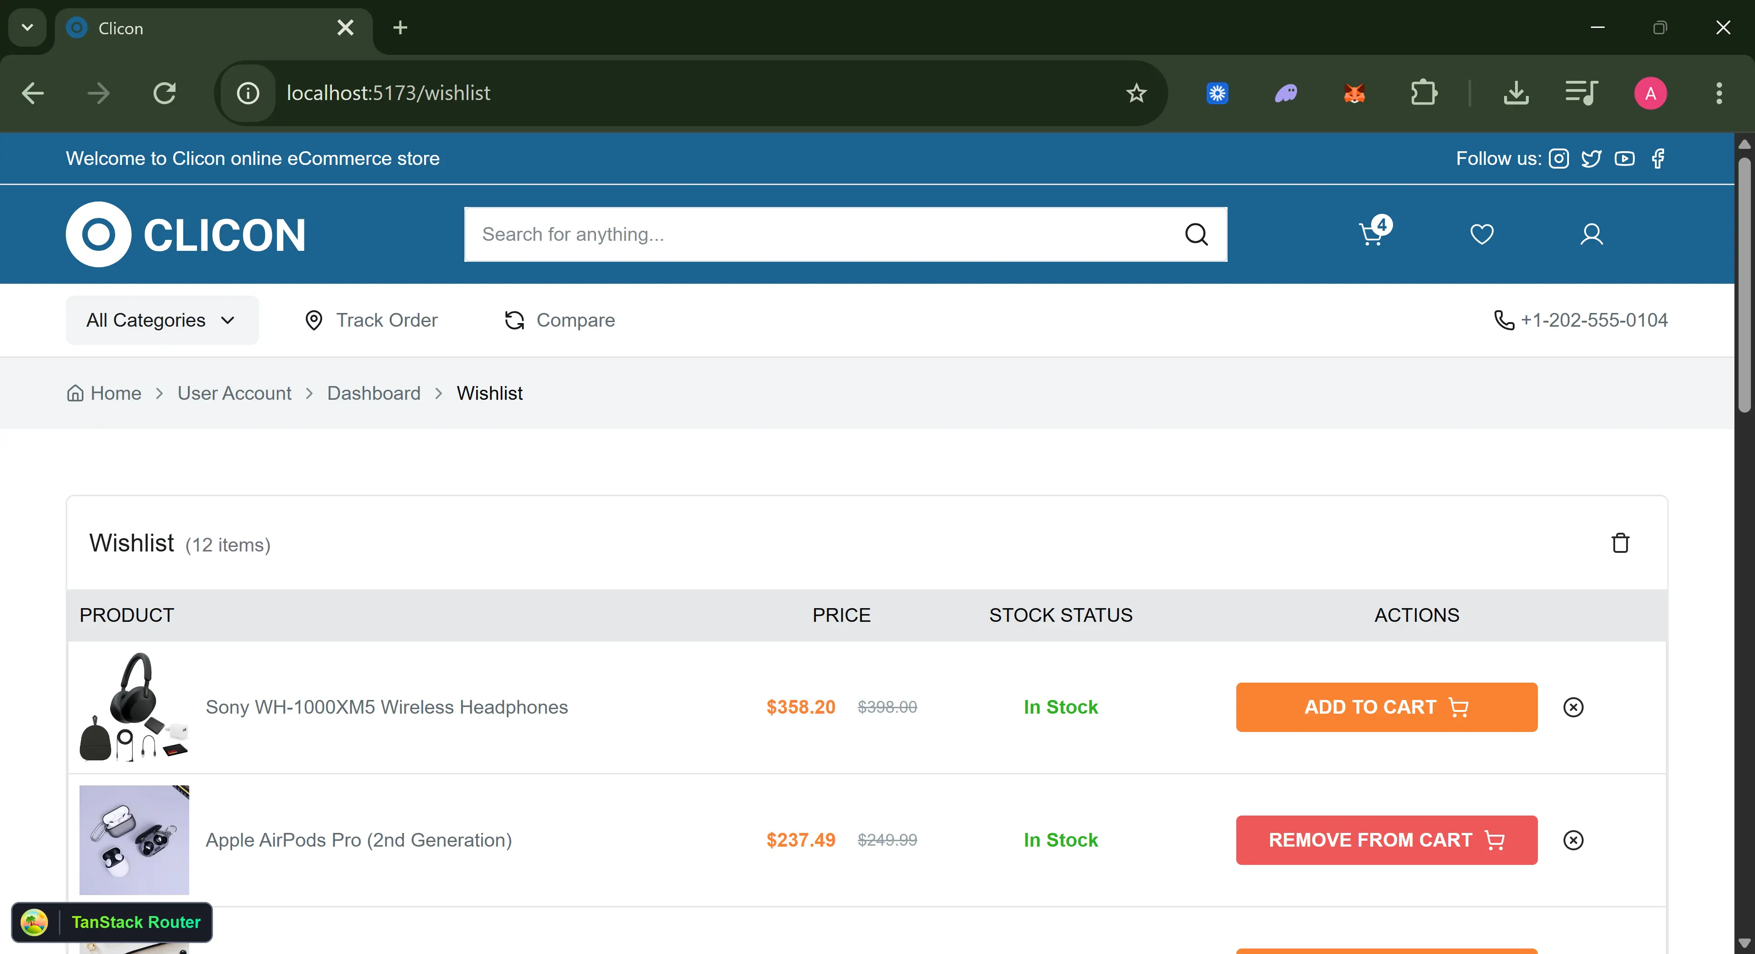Click the search magnifier icon
The height and width of the screenshot is (954, 1755).
[x=1197, y=234]
